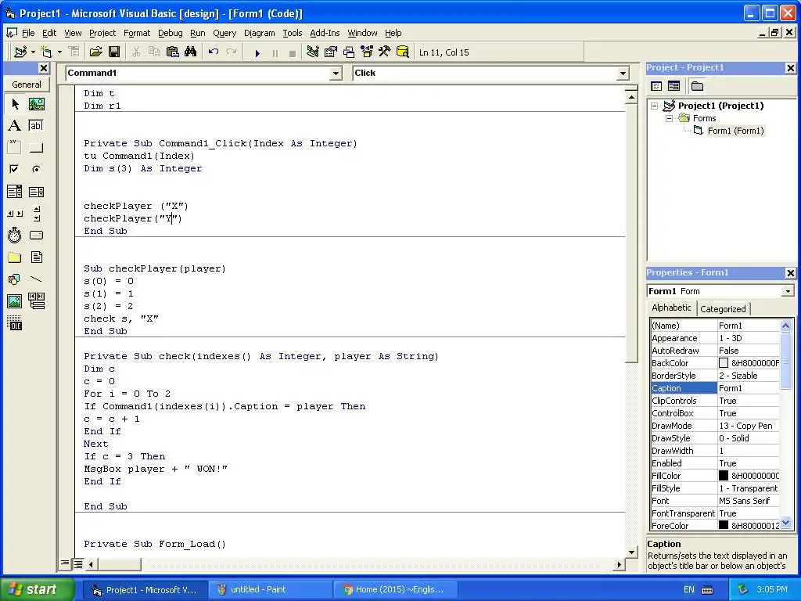Click the Windows Start button
Image resolution: width=801 pixels, height=601 pixels.
point(37,589)
